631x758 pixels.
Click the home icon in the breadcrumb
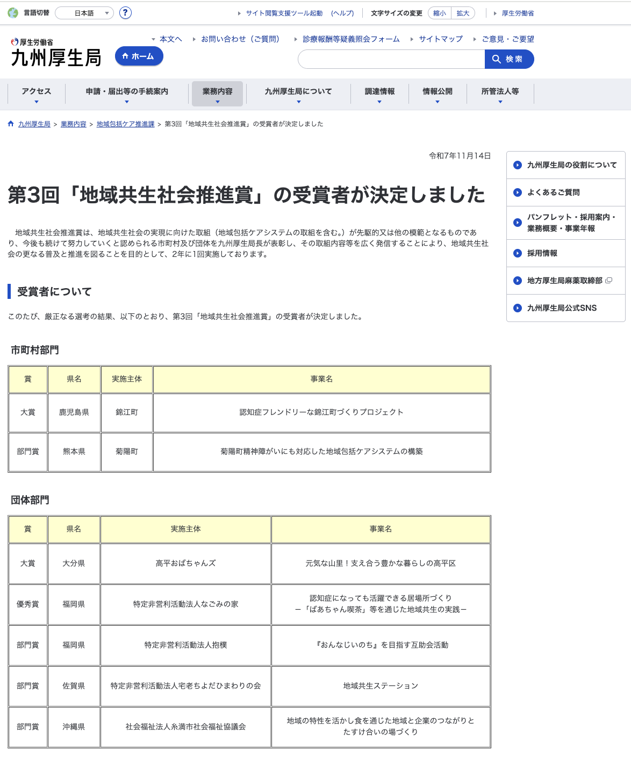coord(10,123)
